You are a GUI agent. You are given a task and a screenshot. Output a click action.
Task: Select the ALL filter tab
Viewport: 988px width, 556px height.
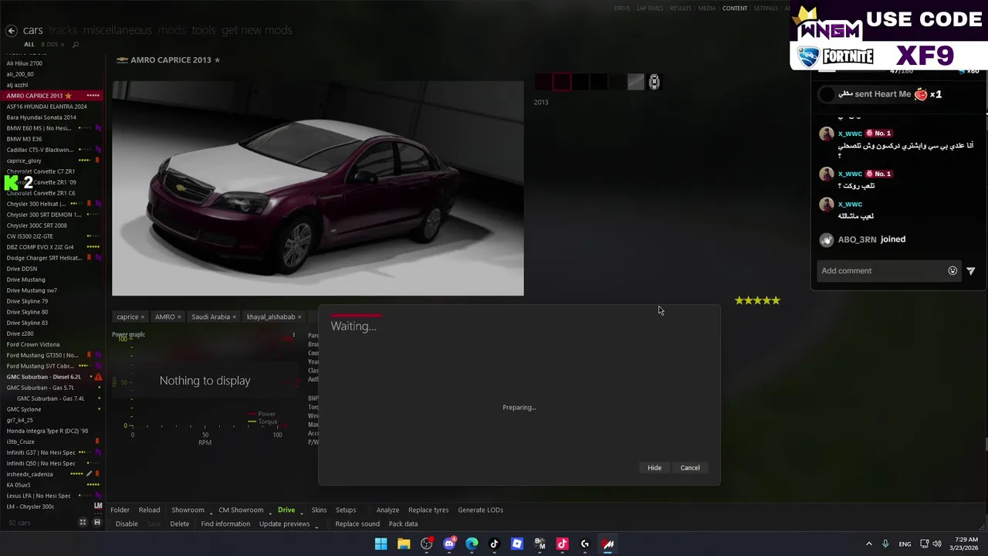[29, 45]
